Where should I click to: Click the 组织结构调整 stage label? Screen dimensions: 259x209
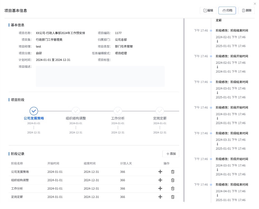click(x=76, y=118)
